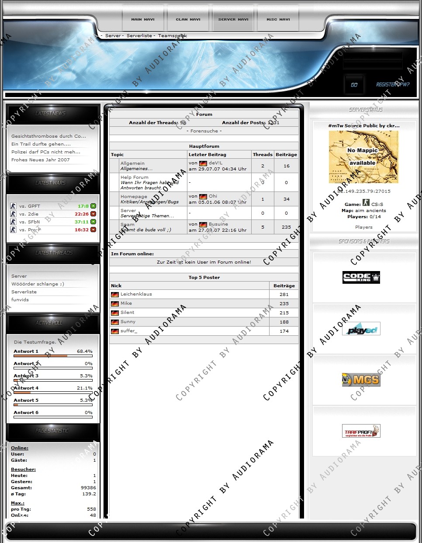Choose Serverliste in the sub-navigation bar
This screenshot has height=543, width=422.
coord(139,36)
